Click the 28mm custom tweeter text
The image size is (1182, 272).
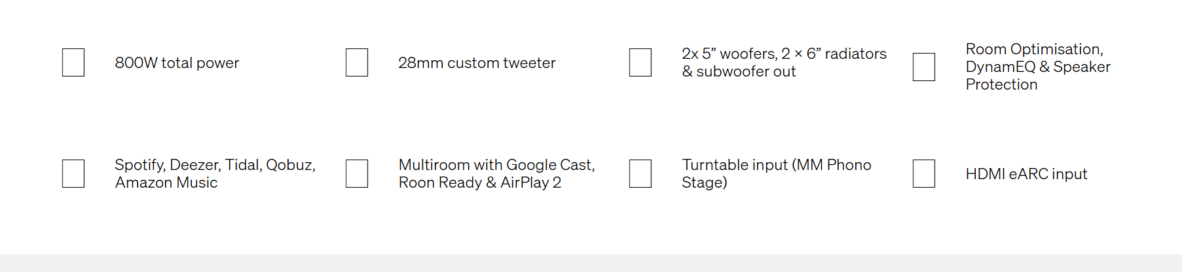click(477, 63)
